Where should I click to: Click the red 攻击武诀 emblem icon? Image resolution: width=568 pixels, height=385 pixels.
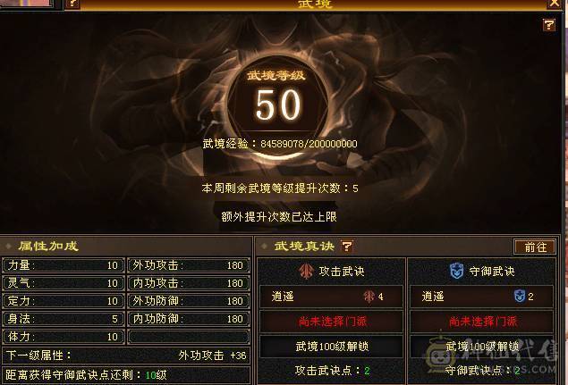[x=306, y=271]
